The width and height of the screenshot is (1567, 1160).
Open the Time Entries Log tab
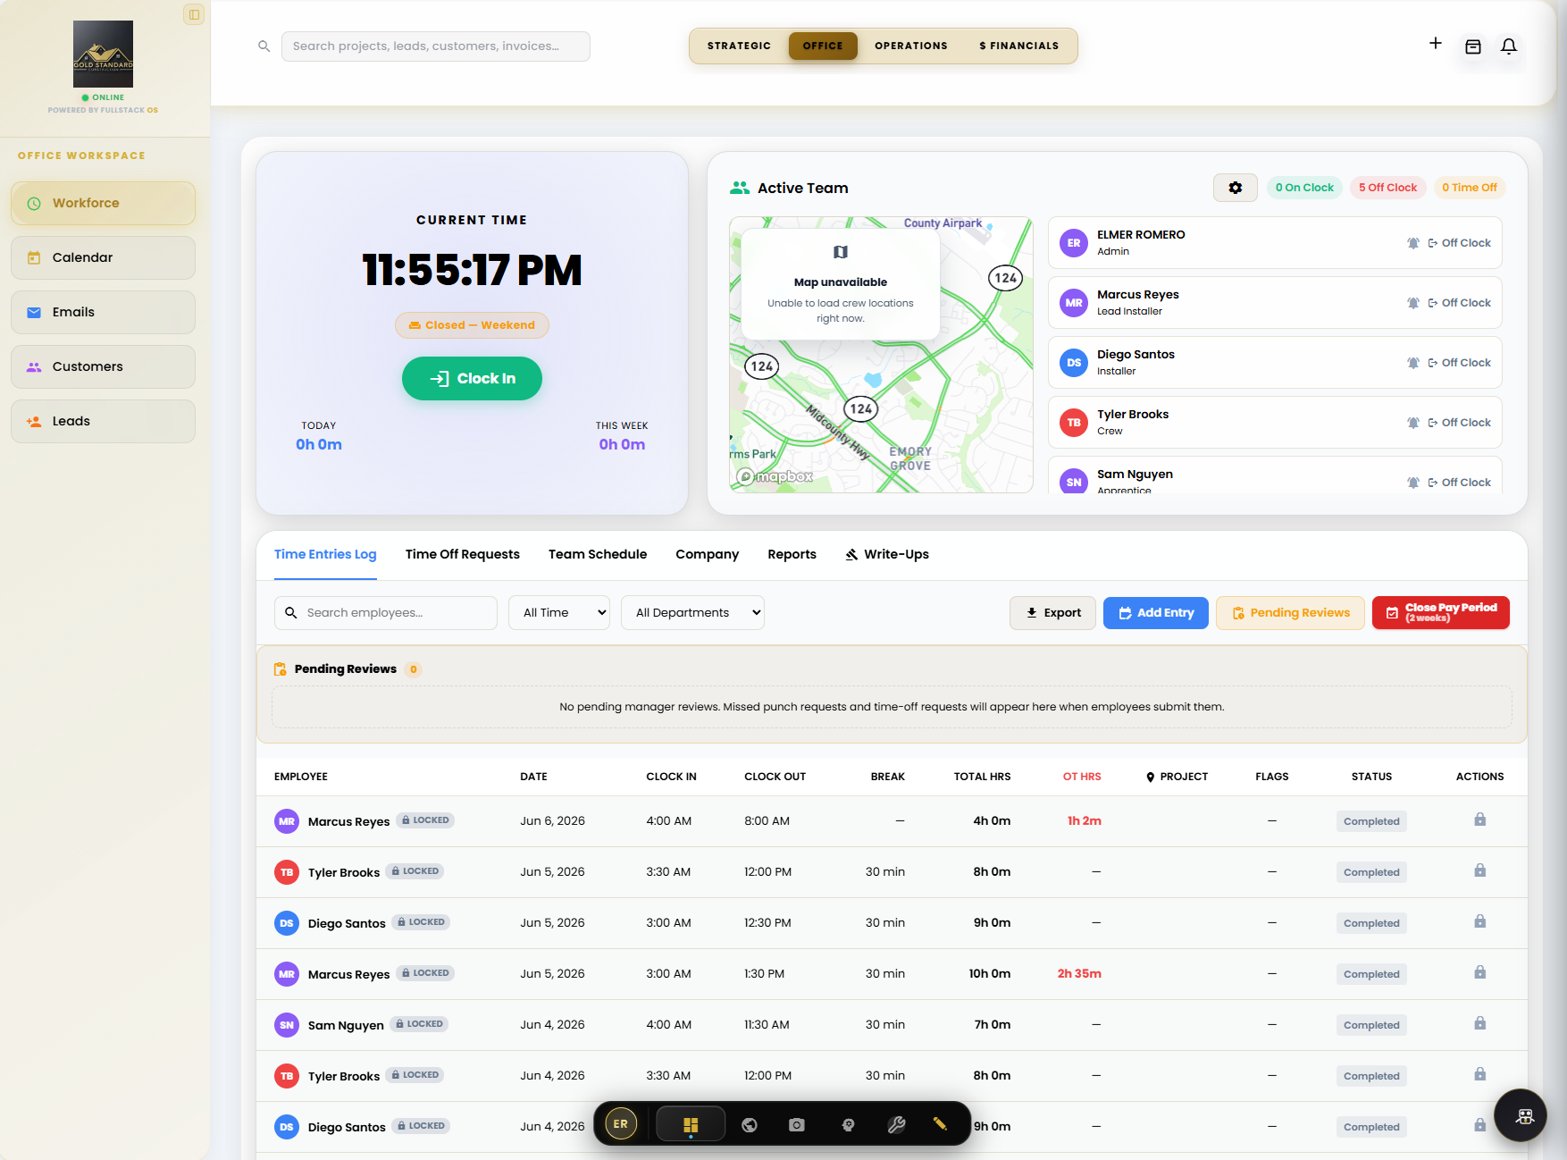click(x=325, y=554)
